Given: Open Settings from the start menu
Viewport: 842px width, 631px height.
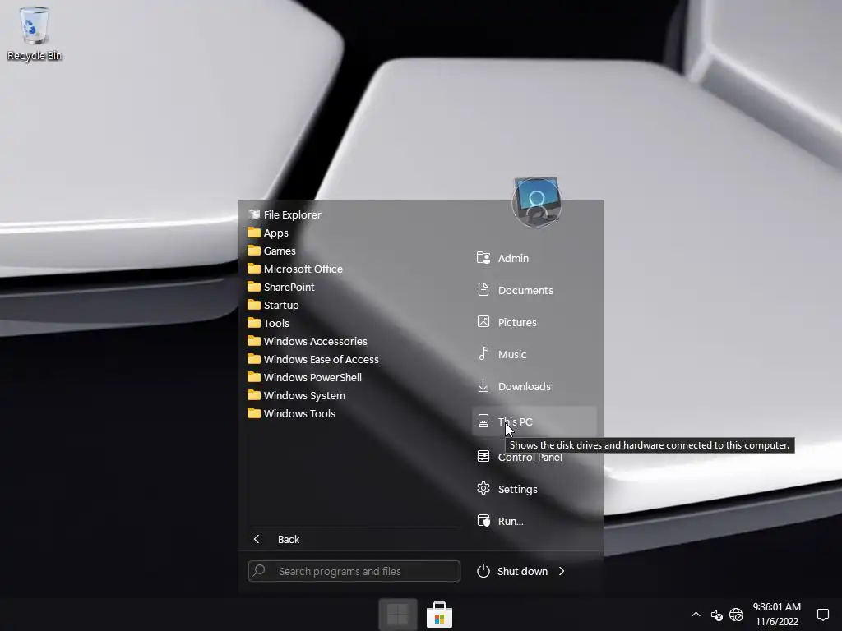Looking at the screenshot, I should click(x=534, y=489).
